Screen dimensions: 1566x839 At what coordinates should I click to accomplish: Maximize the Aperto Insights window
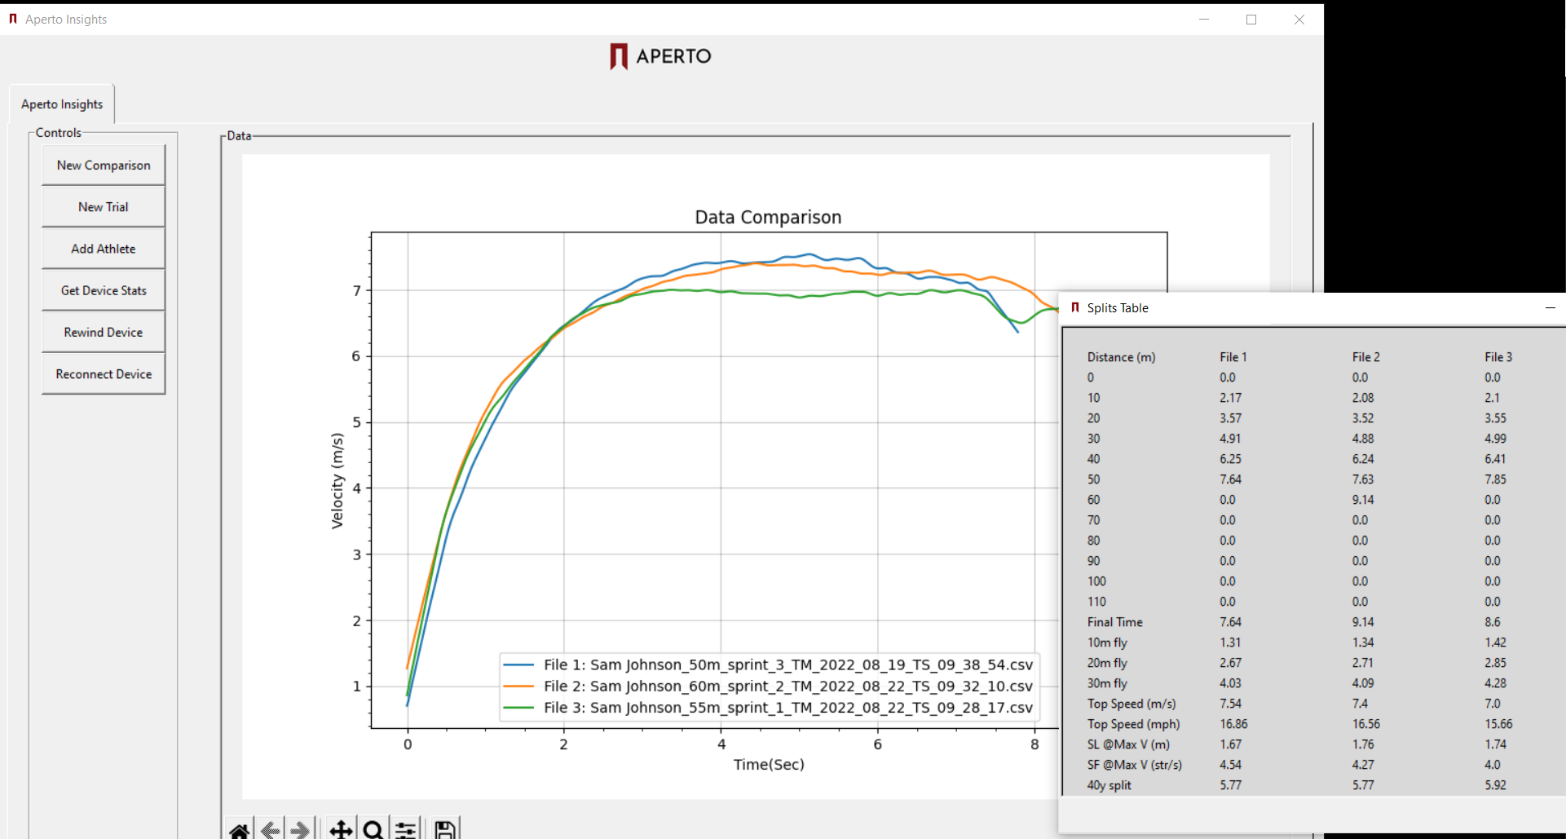pyautogui.click(x=1251, y=19)
